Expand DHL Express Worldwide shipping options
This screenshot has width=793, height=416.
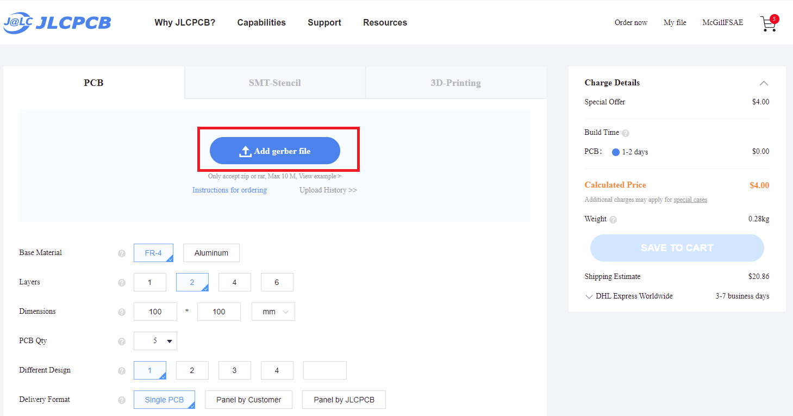click(589, 297)
